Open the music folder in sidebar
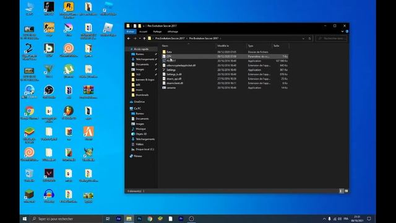Screen dimensions: 396x223 coord(139,90)
